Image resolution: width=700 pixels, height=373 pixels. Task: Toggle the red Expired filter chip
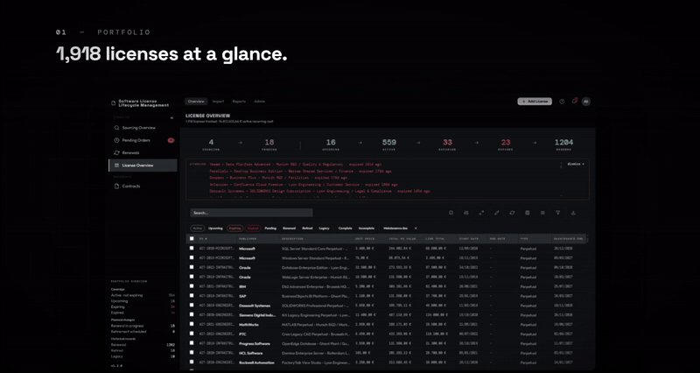(253, 229)
